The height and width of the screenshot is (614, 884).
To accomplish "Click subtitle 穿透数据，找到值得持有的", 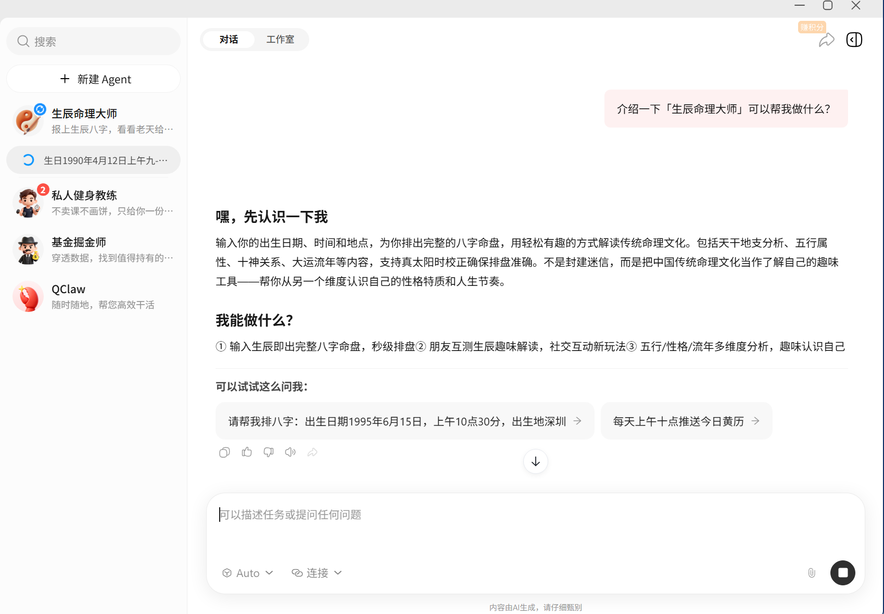I will [x=112, y=258].
